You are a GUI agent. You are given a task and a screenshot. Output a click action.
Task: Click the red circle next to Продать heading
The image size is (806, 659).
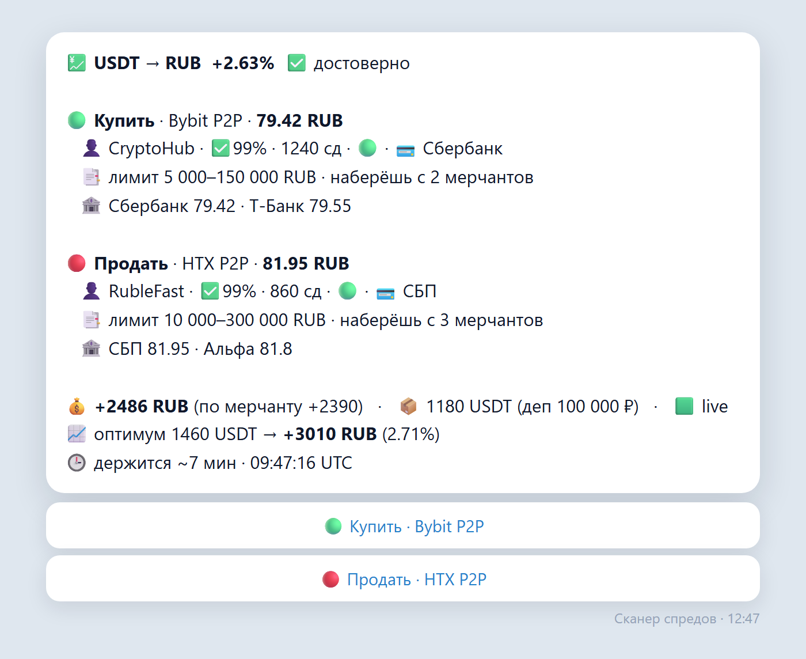click(x=77, y=263)
